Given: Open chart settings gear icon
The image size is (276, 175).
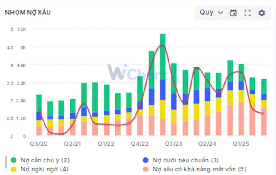Looking at the screenshot, I should [x=262, y=13].
